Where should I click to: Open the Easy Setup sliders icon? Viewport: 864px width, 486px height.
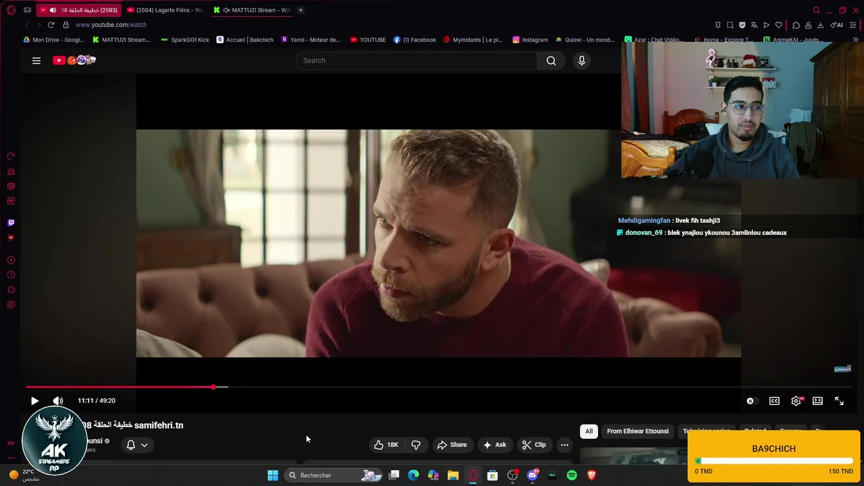tap(854, 25)
